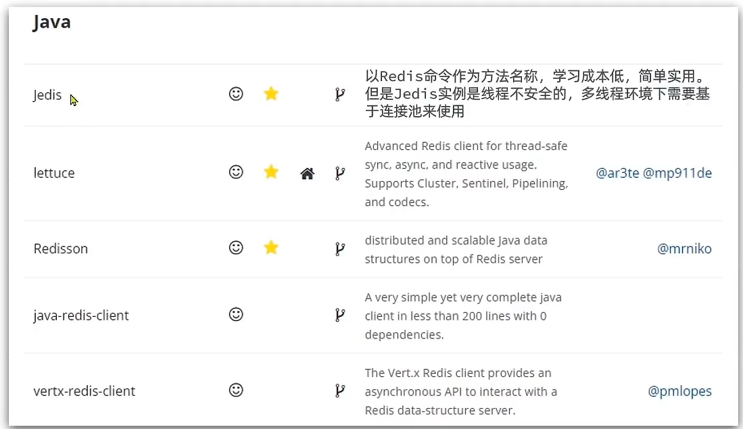Click the smiley icon for Redisson
743x429 pixels.
click(236, 248)
